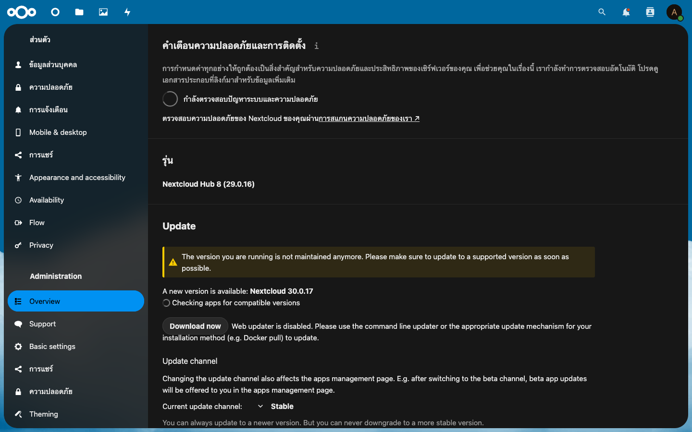Open the Files folder icon
This screenshot has width=692, height=432.
point(79,12)
